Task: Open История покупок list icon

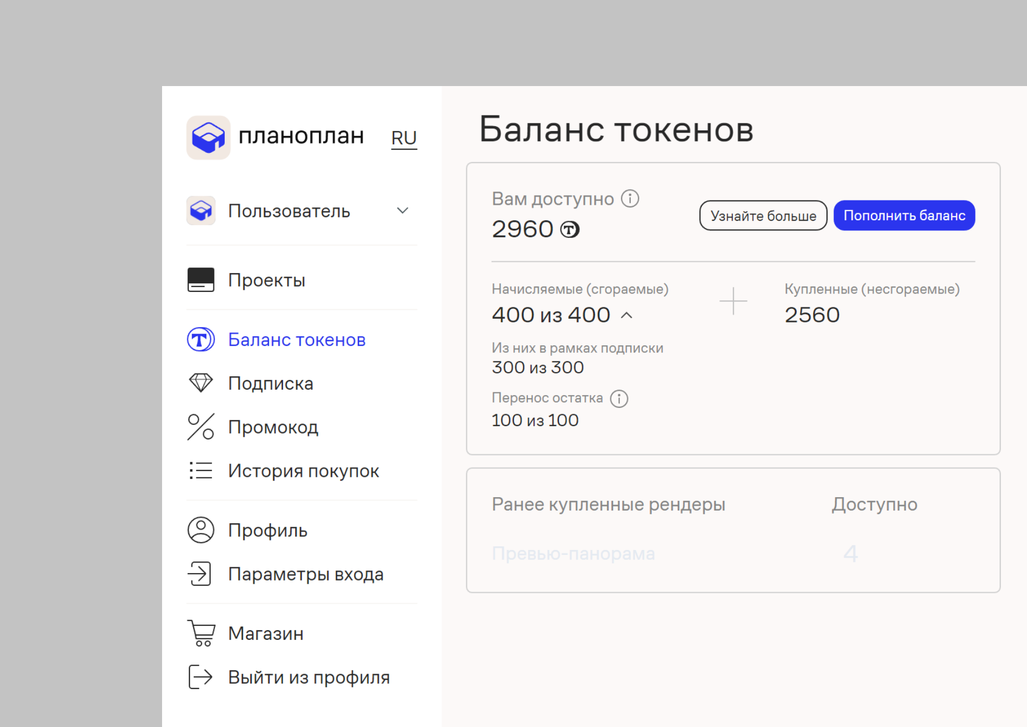Action: tap(201, 470)
